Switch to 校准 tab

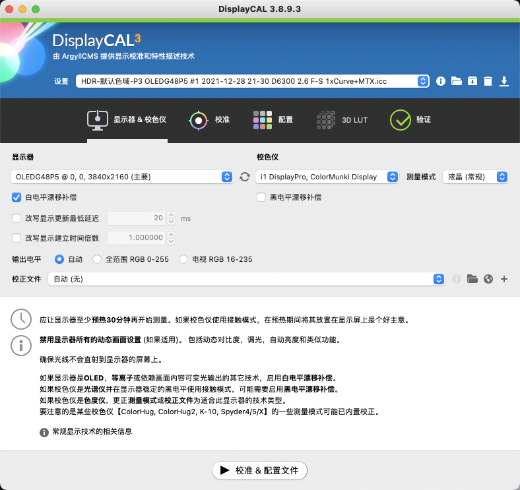click(209, 119)
